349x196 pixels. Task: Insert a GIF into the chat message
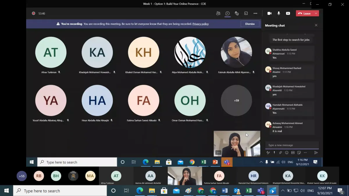point(293,153)
